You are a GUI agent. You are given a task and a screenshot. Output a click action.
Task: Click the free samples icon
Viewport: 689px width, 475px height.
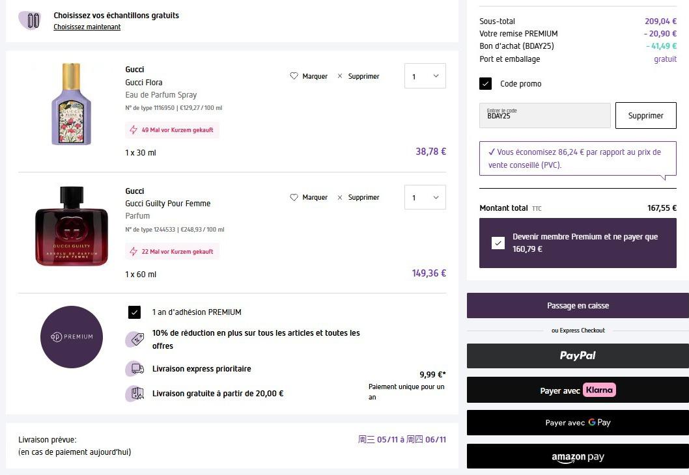[x=31, y=20]
